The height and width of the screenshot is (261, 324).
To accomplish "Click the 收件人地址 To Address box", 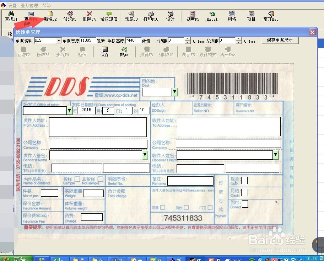I will click(229, 126).
